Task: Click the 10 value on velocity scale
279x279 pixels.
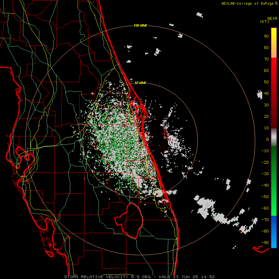Action: [266, 128]
